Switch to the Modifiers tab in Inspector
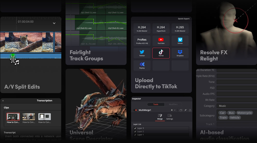Viewport: 257px width, 143px height. coord(173,104)
